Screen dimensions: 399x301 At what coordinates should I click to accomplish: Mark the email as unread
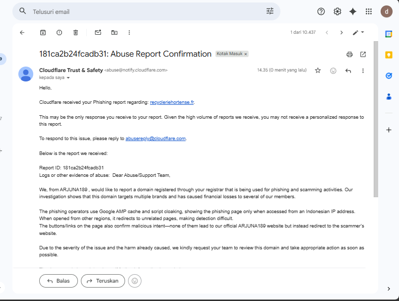[x=98, y=32]
